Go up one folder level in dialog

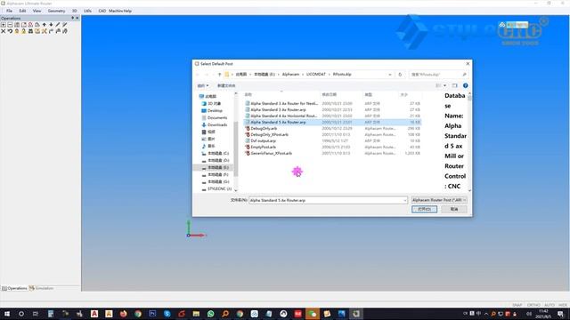219,75
